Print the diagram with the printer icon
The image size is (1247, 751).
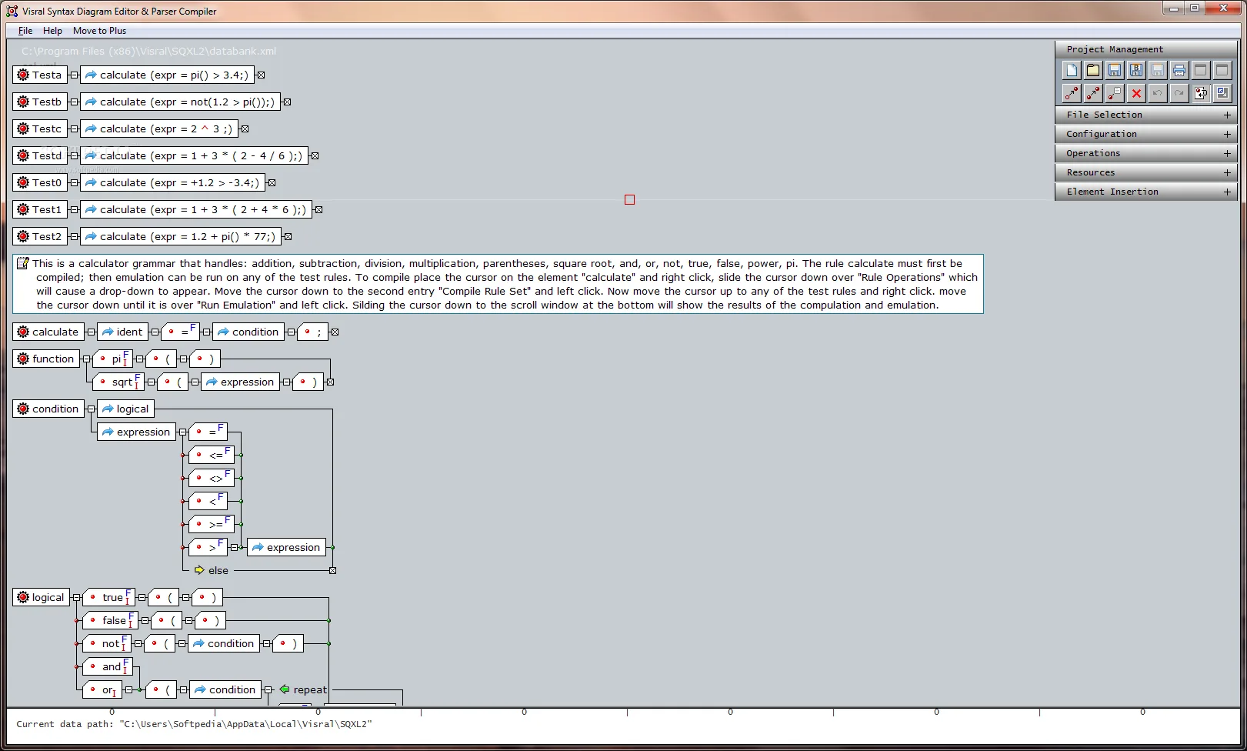pyautogui.click(x=1179, y=71)
